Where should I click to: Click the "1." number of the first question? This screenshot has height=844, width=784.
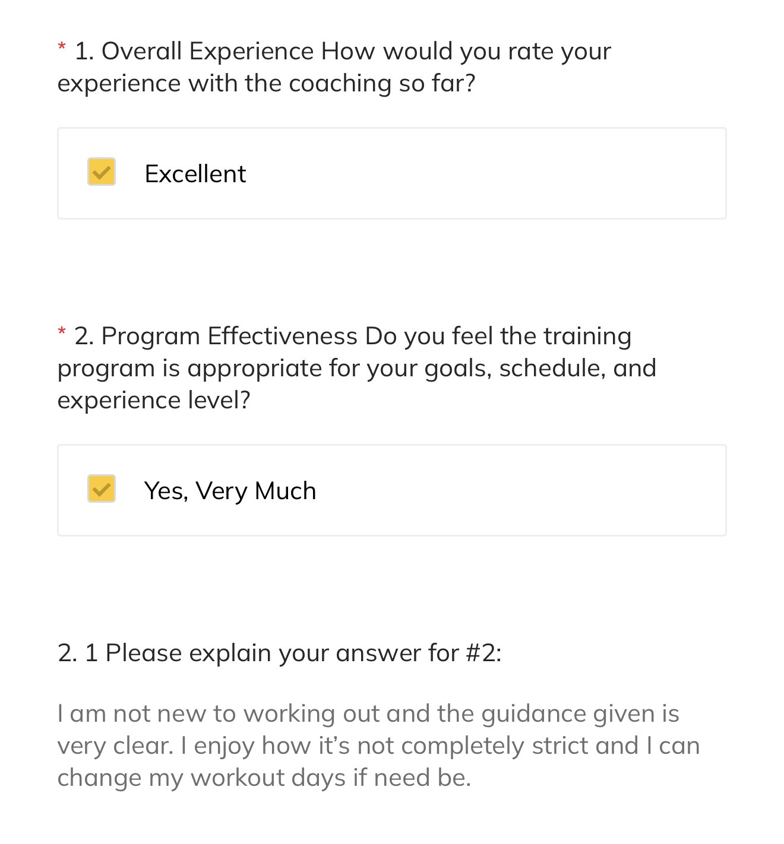click(x=84, y=52)
